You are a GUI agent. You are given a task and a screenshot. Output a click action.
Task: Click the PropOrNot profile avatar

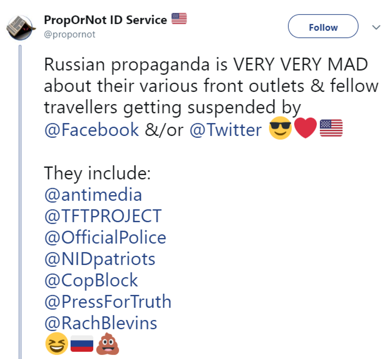(x=20, y=28)
